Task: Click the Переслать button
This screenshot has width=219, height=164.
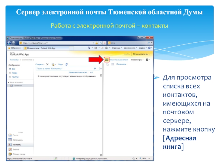Action: [121, 64]
